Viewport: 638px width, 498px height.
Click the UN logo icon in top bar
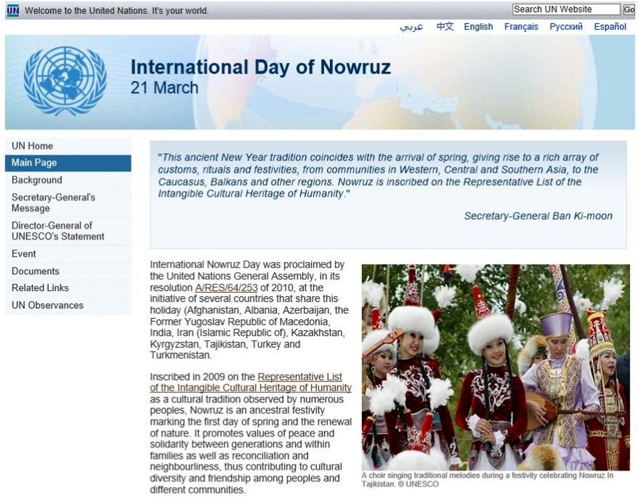pos(13,10)
